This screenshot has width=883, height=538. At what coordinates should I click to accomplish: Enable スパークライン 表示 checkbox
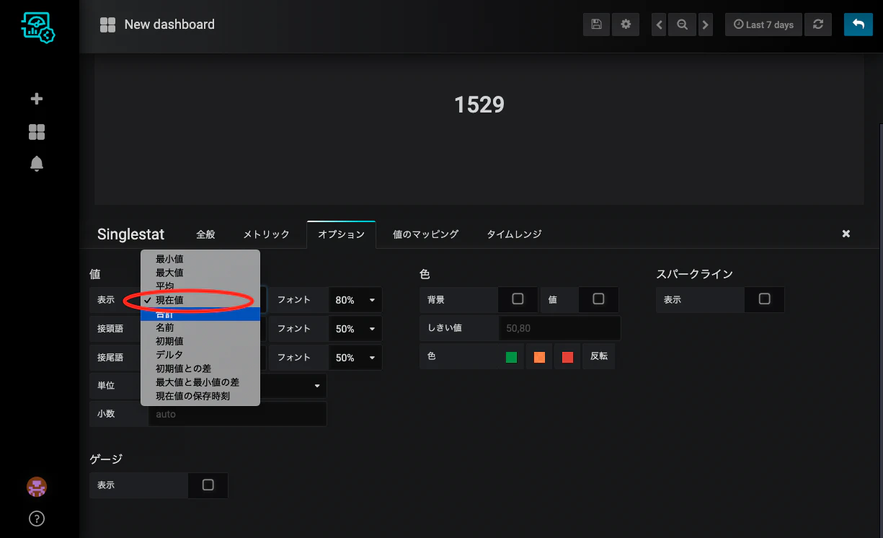click(x=765, y=299)
